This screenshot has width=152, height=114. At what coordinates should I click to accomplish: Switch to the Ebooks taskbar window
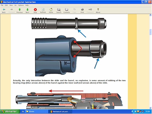coord(36,111)
